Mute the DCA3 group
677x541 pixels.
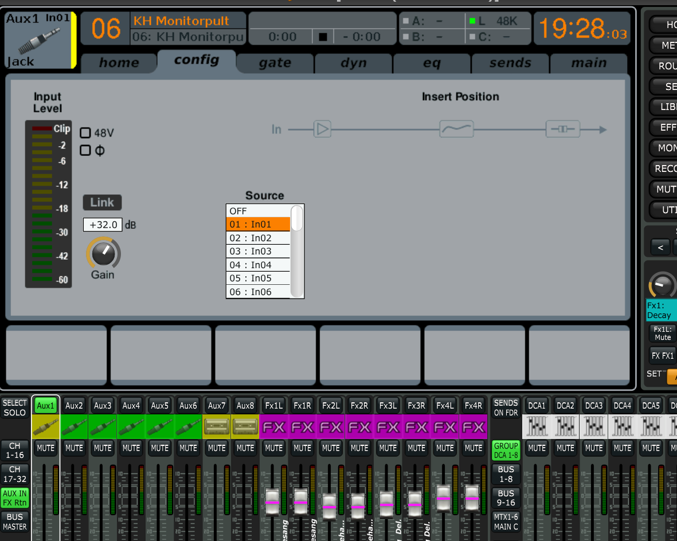coord(594,448)
